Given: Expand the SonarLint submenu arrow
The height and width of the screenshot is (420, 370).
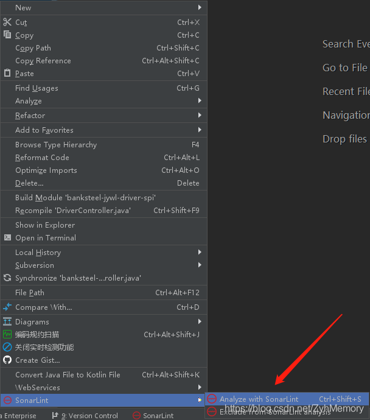Looking at the screenshot, I should (x=200, y=400).
